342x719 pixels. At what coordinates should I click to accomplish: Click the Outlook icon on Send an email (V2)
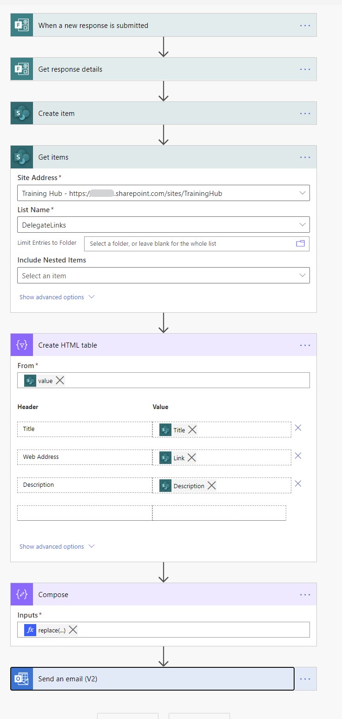[21, 679]
